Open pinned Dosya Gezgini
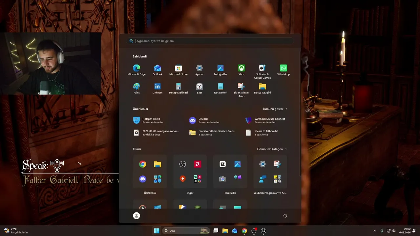The image size is (420, 236). click(x=262, y=88)
